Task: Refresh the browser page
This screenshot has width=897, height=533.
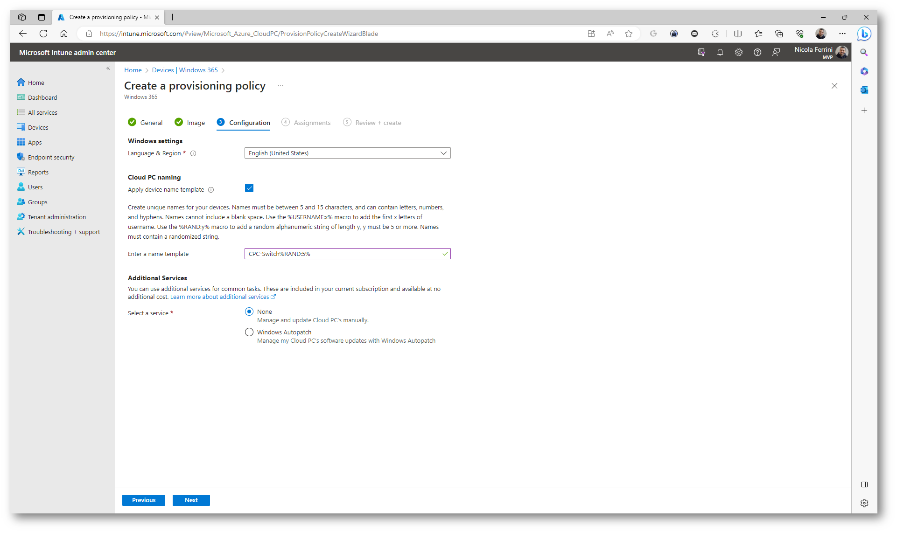Action: 43,34
